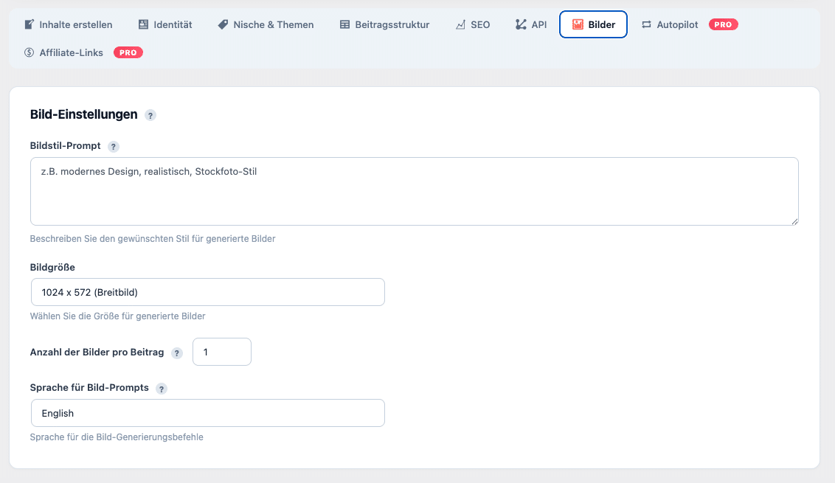Click the pencil icon of Inhalte erstellen
The width and height of the screenshot is (835, 483).
30,24
